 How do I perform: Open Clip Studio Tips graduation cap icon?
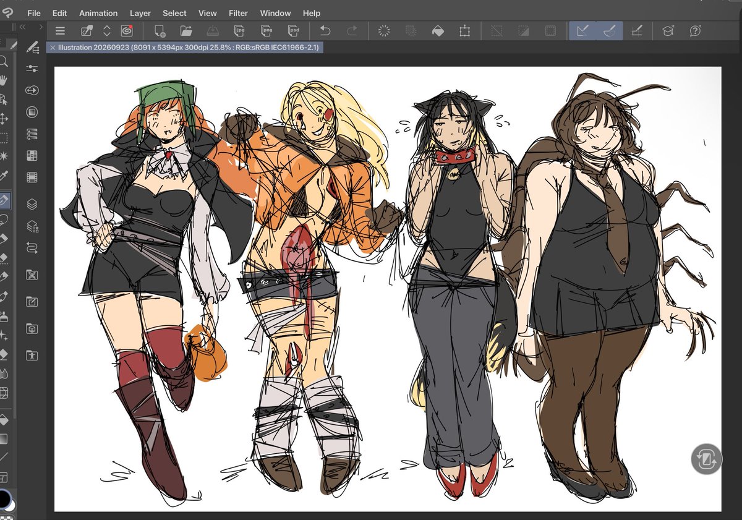tap(668, 31)
